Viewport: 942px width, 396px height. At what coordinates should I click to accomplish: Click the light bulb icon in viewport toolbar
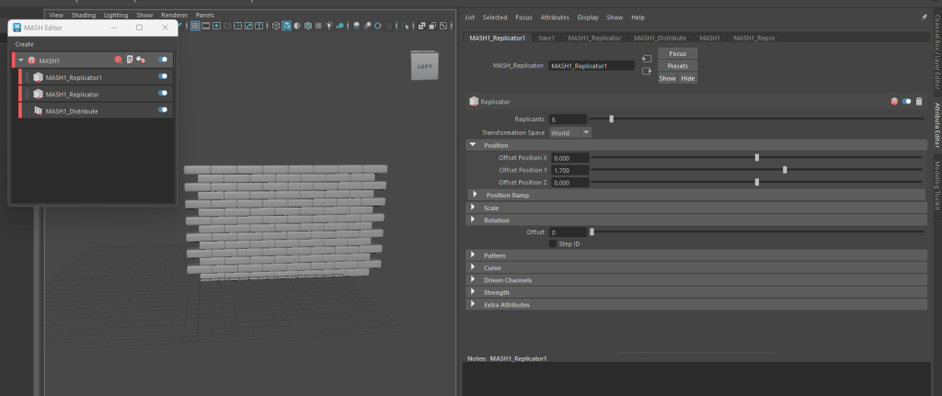[329, 26]
